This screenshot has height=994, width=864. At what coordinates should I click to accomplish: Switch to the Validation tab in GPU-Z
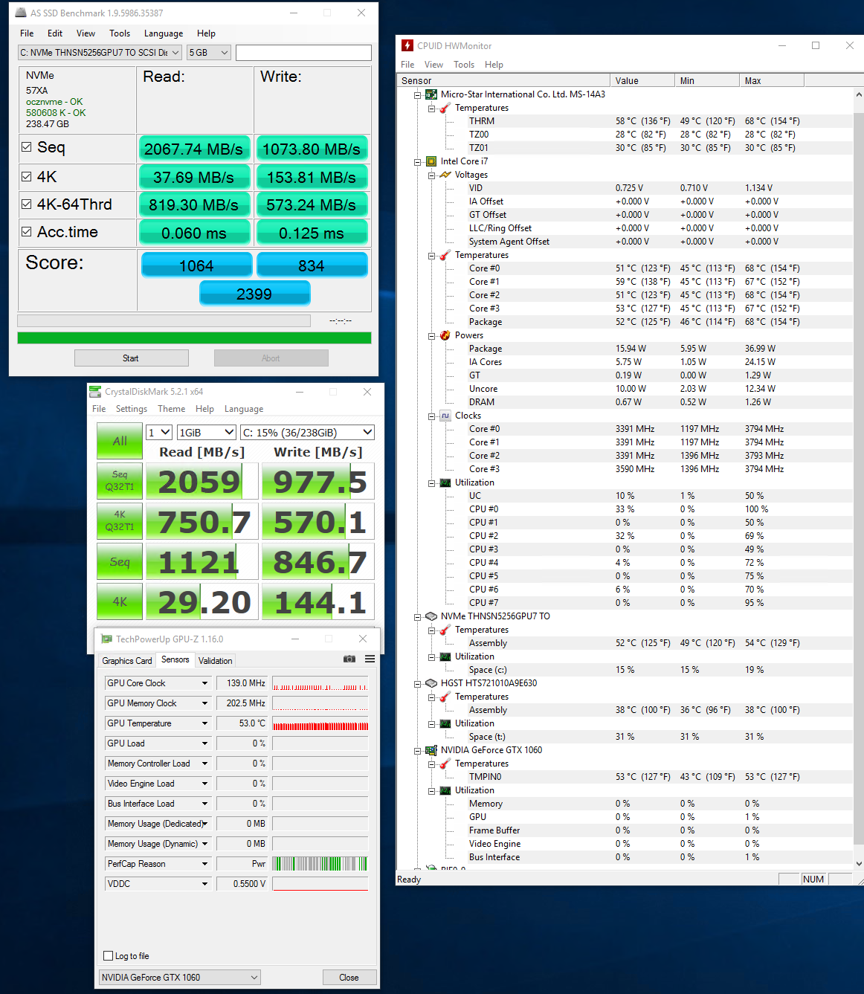[216, 661]
